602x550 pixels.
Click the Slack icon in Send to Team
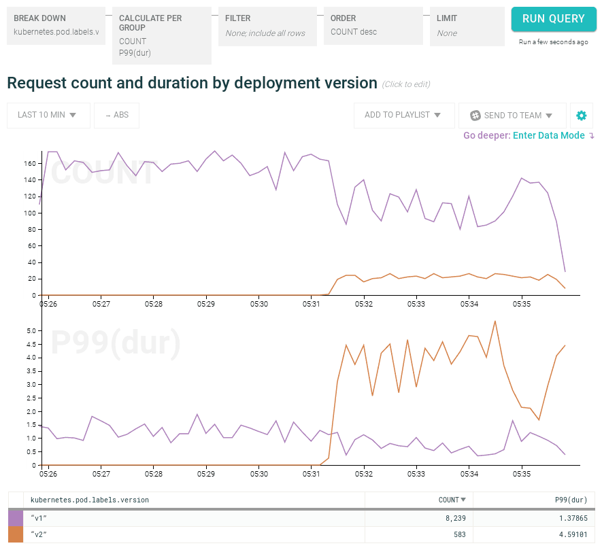(475, 116)
